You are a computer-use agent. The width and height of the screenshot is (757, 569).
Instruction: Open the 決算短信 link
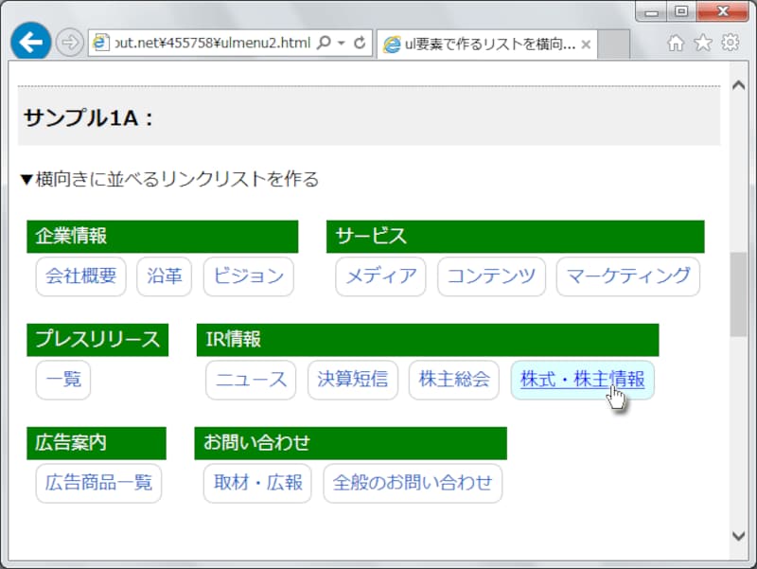point(352,380)
